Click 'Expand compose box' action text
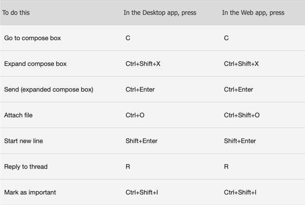Viewport: 305px width, 205px height. pos(35,64)
